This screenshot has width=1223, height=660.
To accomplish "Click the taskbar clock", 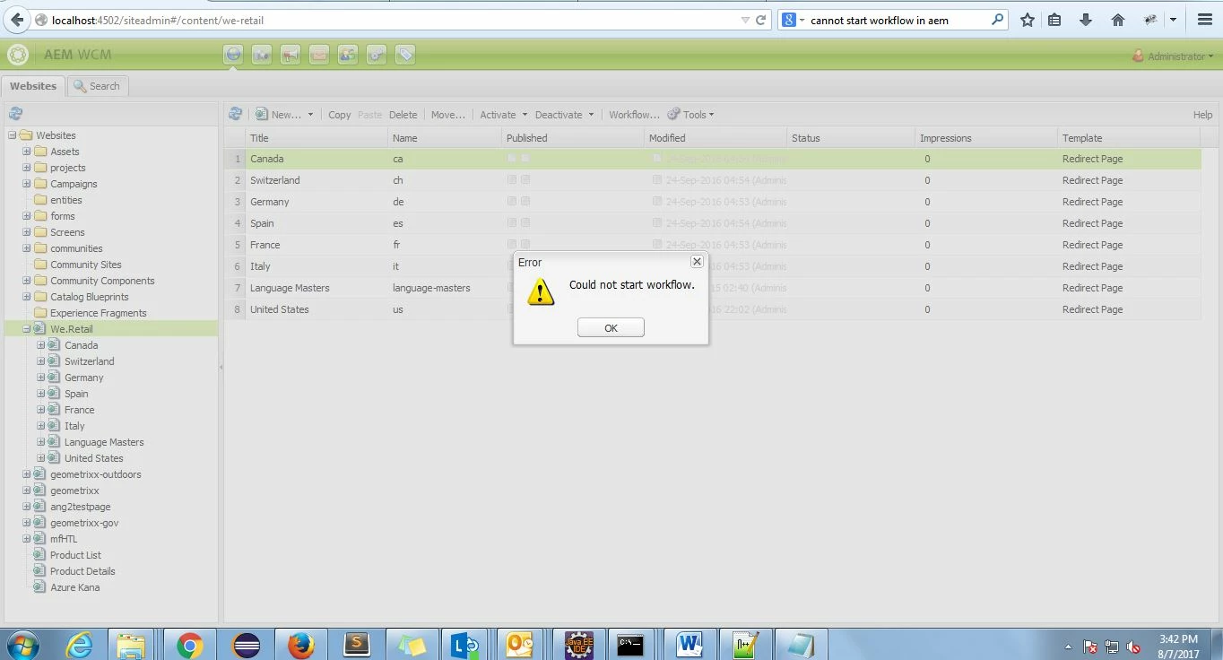I will pyautogui.click(x=1178, y=647).
